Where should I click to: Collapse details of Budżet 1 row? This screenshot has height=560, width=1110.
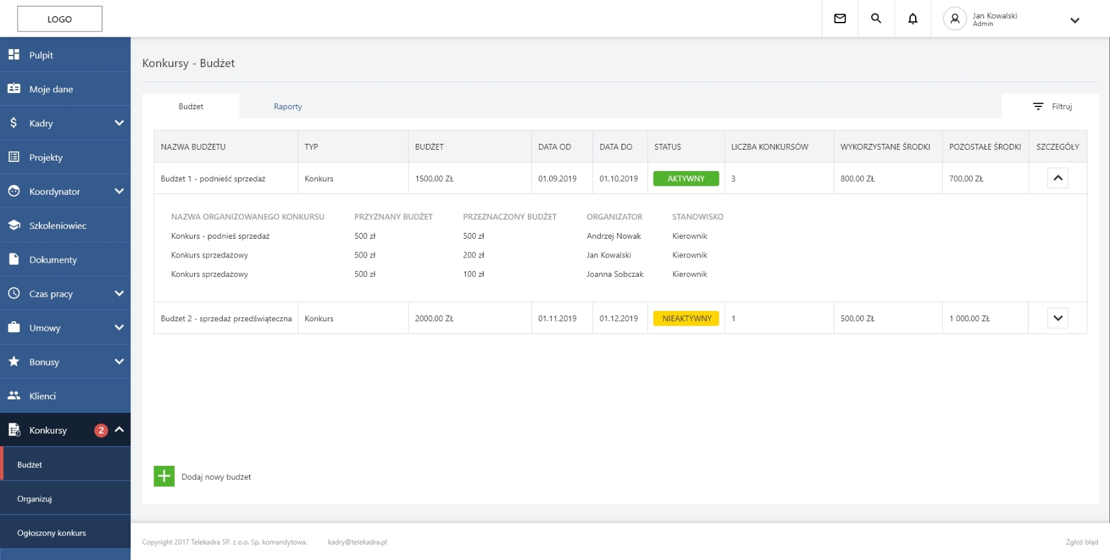[x=1057, y=178]
